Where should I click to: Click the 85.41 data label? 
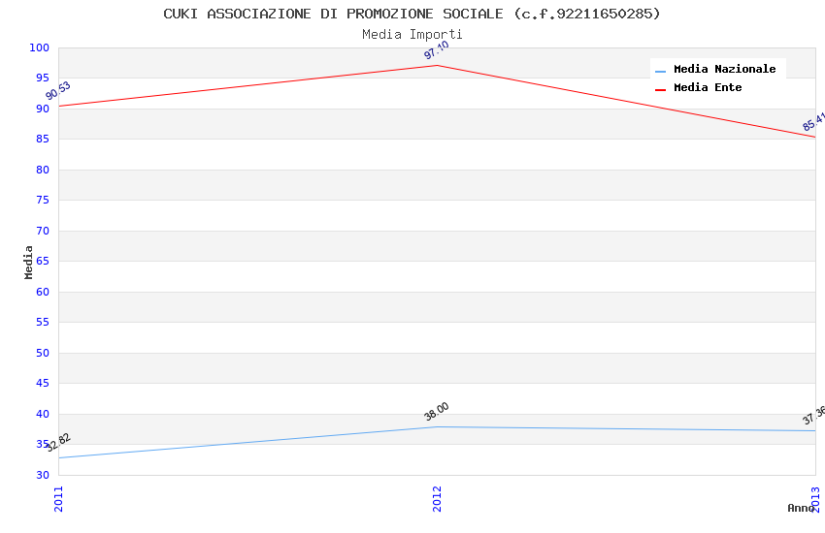pyautogui.click(x=813, y=121)
